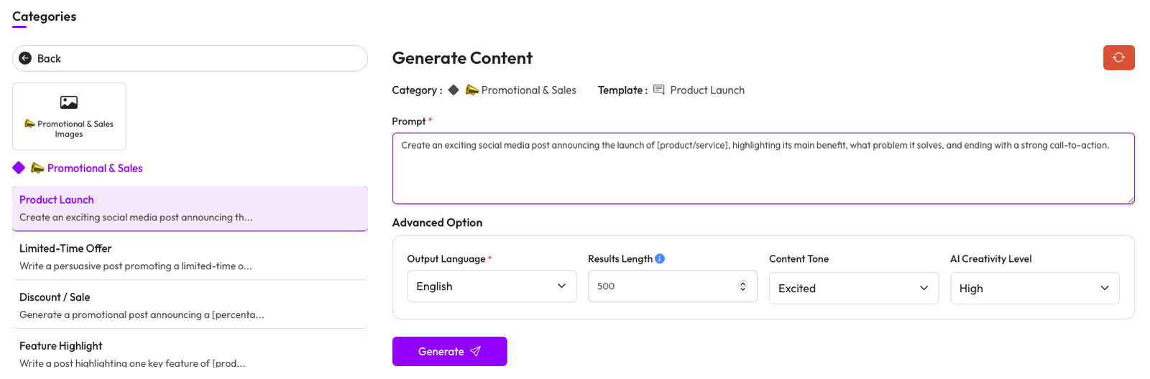The image size is (1150, 379).
Task: Click the red refresh icon button
Action: [1118, 57]
